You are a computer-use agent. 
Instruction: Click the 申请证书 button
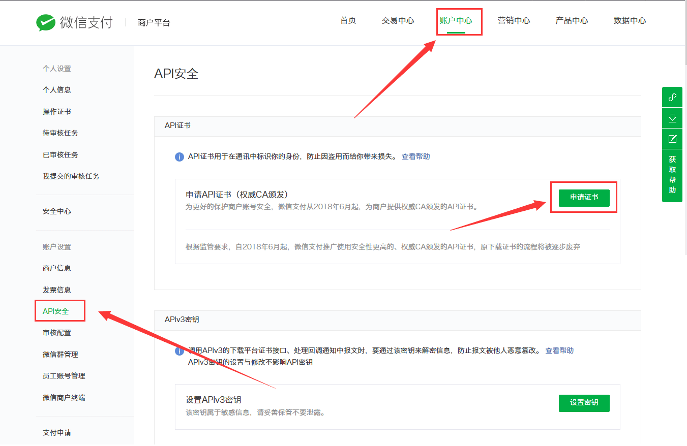(x=584, y=198)
